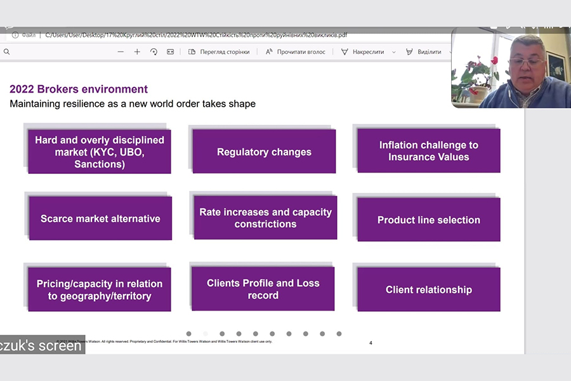This screenshot has width=571, height=381.
Task: Click the "Maintaining resilience as a new world order" subtitle
Action: click(133, 104)
